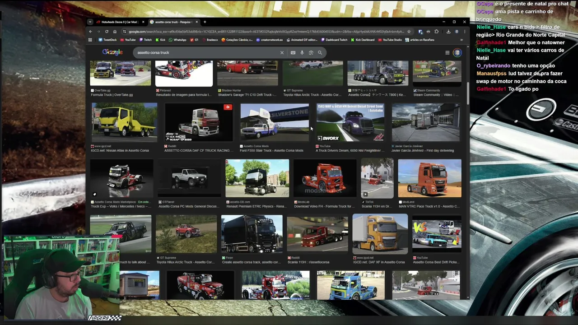Open Truck Cup Volks Mercedes thumbnail

(121, 178)
